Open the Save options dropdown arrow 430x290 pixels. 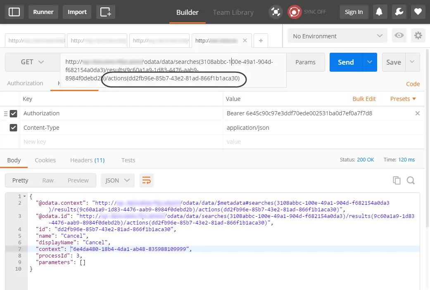click(x=412, y=62)
